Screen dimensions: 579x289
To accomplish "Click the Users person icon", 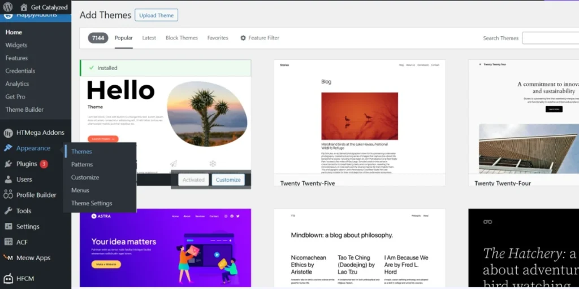I will click(x=8, y=179).
